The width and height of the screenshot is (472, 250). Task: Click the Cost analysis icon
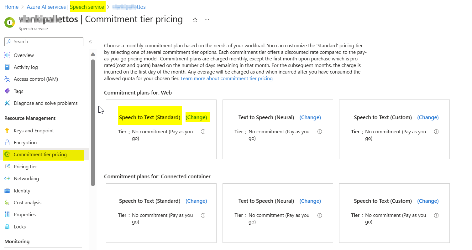(7, 203)
